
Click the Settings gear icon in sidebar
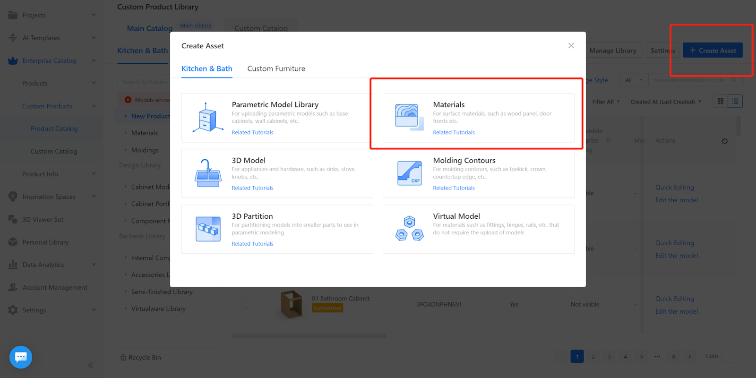tap(13, 310)
